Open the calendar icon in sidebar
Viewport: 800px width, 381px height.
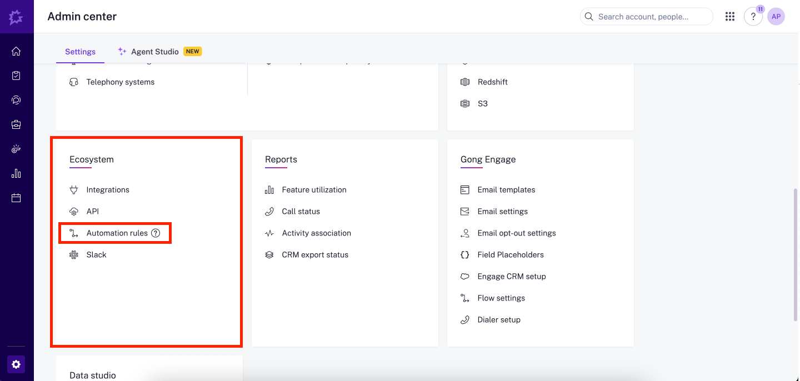click(16, 198)
